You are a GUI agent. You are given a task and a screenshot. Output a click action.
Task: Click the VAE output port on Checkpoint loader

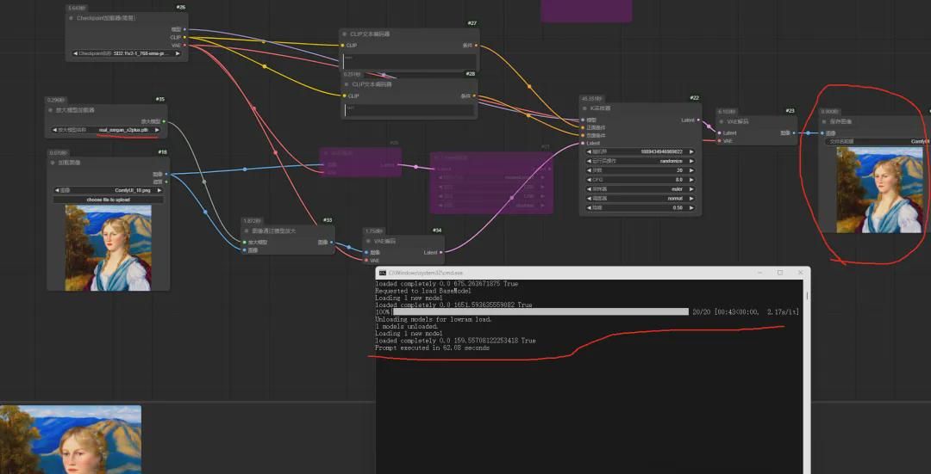point(184,45)
